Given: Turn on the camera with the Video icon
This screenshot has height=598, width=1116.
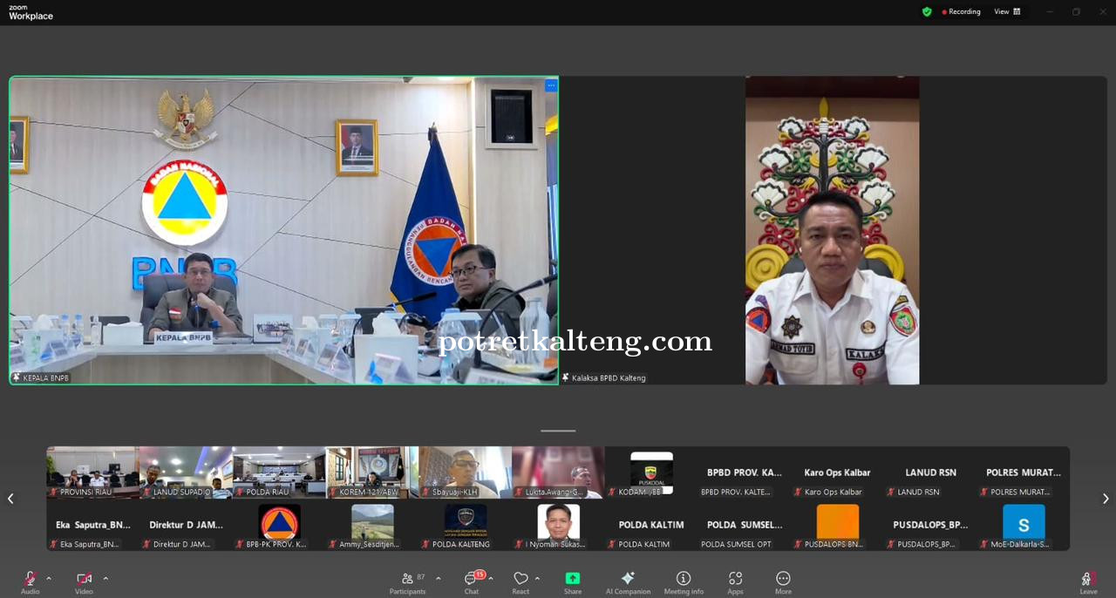Looking at the screenshot, I should coord(84,580).
